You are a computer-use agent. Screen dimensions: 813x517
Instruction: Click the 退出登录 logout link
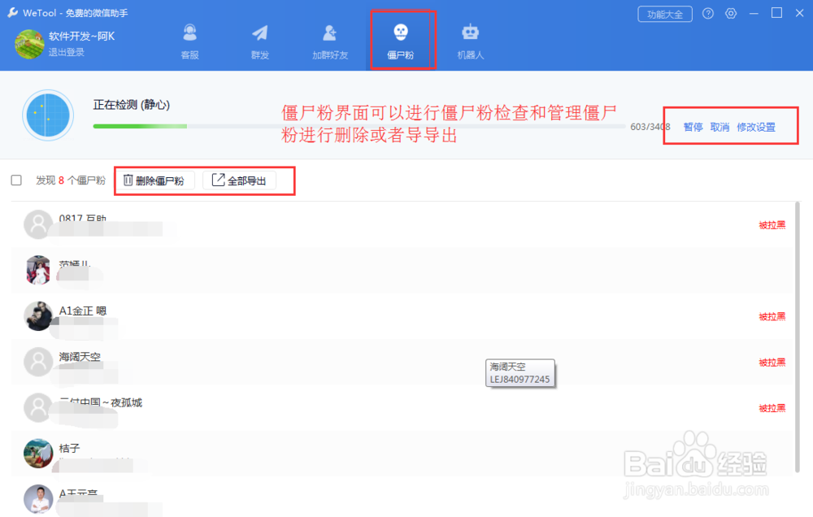tap(66, 52)
